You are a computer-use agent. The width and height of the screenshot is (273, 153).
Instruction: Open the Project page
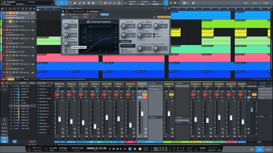click(x=266, y=3)
